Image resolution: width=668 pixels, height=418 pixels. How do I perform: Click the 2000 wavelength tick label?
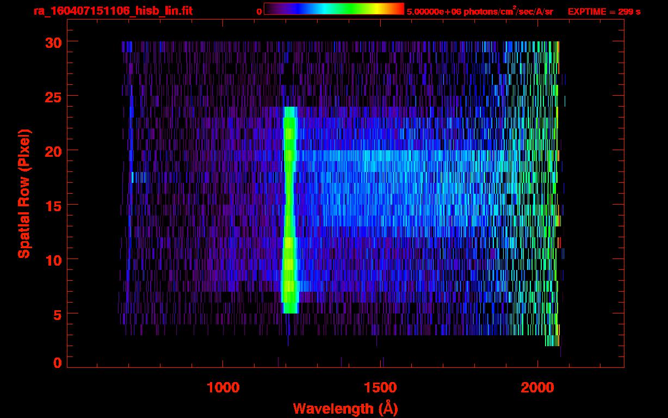(x=537, y=388)
